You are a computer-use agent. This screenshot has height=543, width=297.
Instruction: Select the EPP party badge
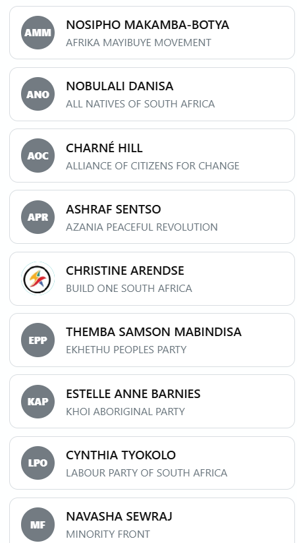point(38,340)
